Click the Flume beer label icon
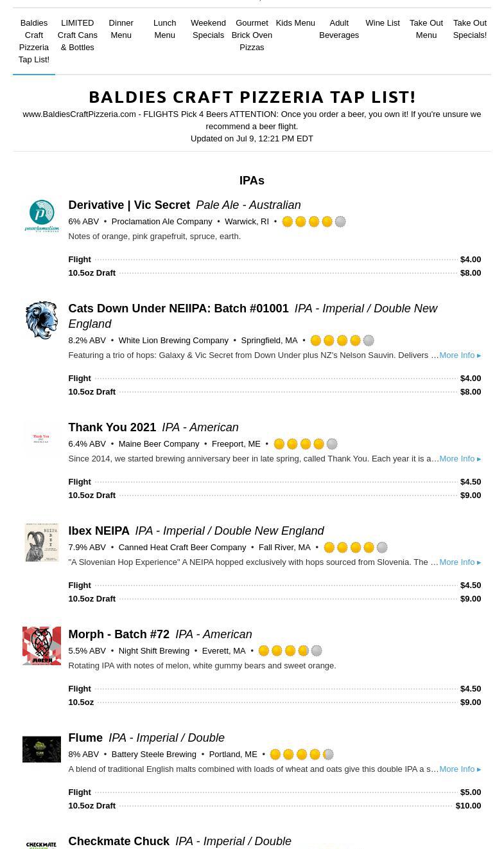Image resolution: width=504 pixels, height=849 pixels. point(42,749)
